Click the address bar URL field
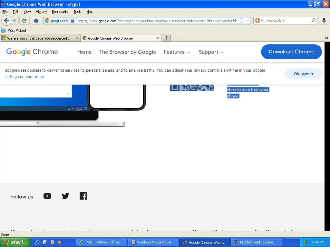330x247 pixels. coord(157,21)
